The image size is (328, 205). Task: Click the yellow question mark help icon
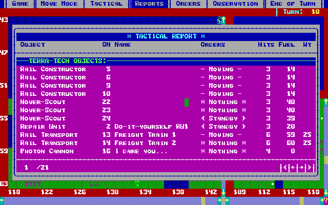325,200
